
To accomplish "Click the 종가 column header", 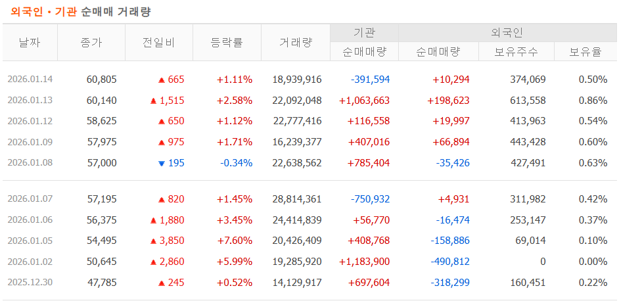I will click(91, 42).
